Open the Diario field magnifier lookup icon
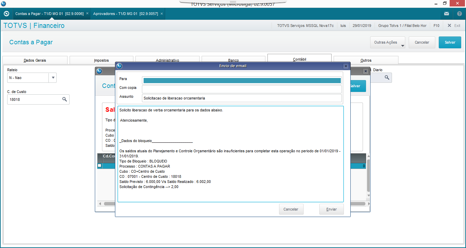This screenshot has width=466, height=248. click(387, 78)
